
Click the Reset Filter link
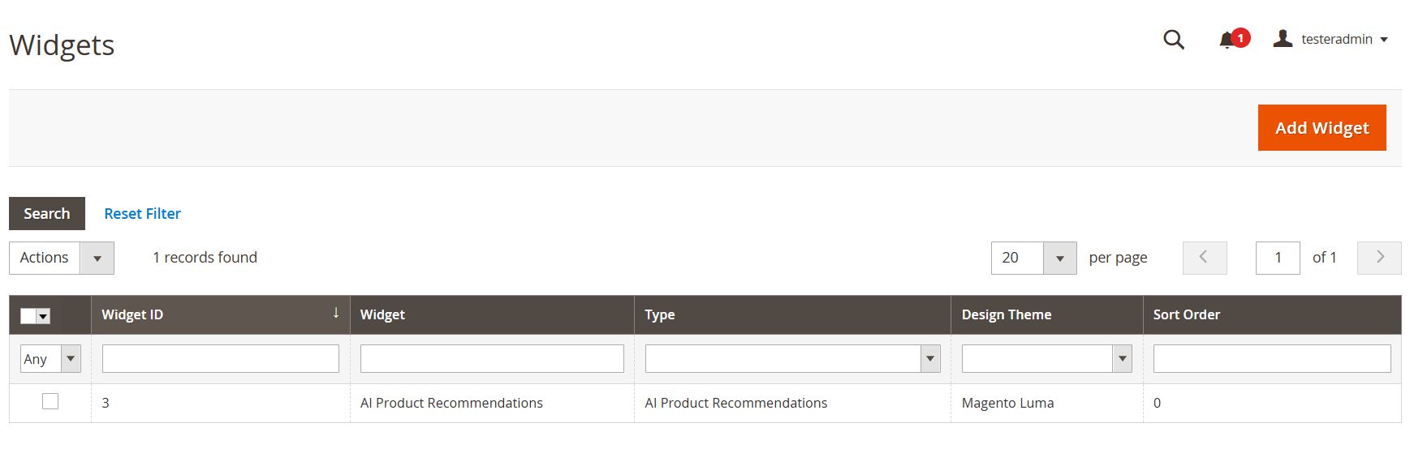pyautogui.click(x=142, y=213)
